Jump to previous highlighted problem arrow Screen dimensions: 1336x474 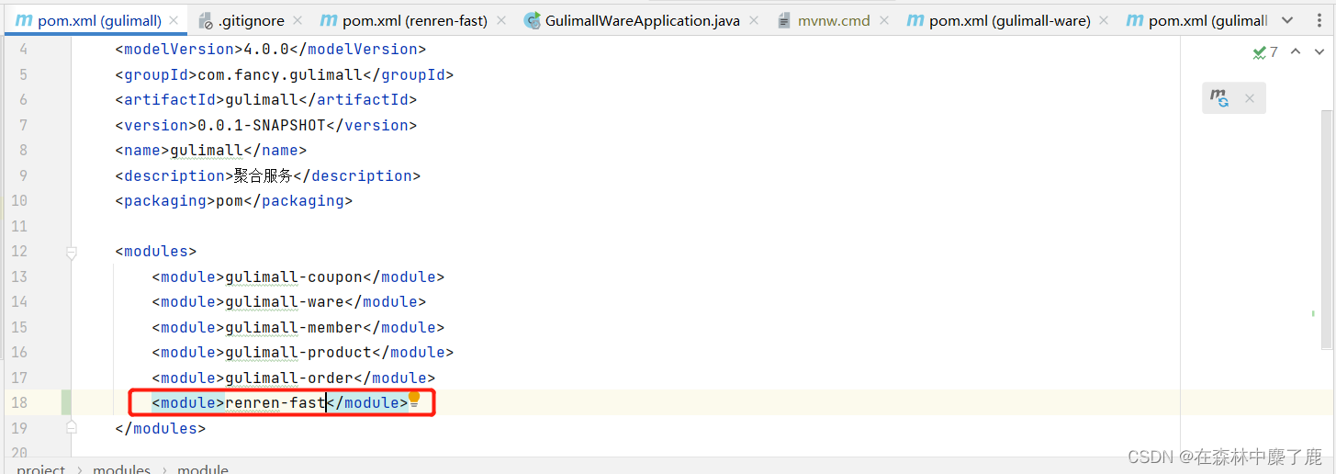[1296, 52]
